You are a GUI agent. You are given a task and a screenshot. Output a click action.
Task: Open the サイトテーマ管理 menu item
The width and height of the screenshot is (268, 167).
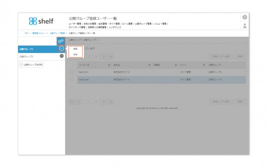pos(77,27)
